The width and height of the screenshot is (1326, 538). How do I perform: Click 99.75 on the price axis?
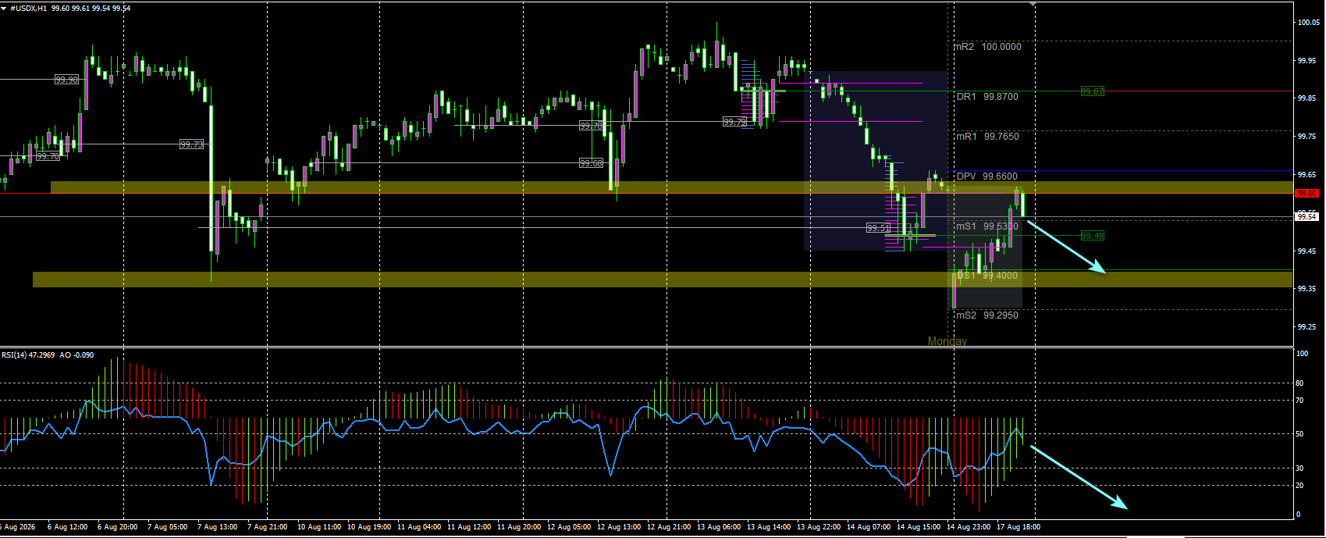(x=1307, y=137)
